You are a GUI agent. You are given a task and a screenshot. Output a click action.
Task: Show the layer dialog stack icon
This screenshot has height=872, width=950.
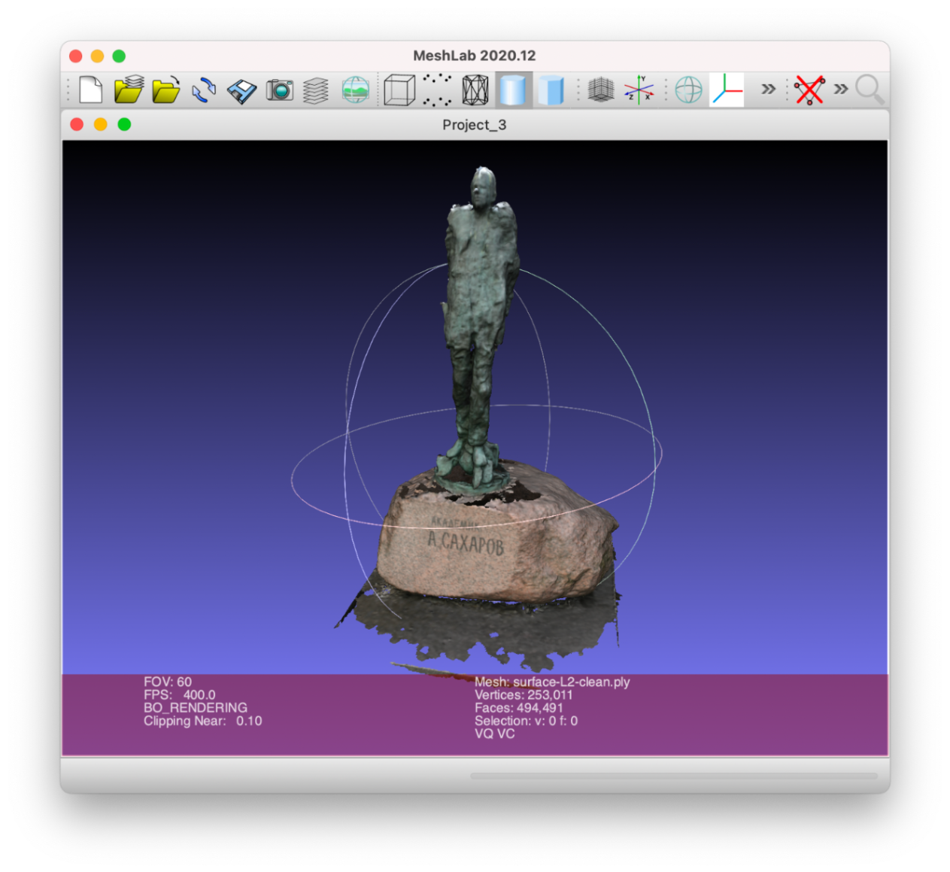pos(316,90)
